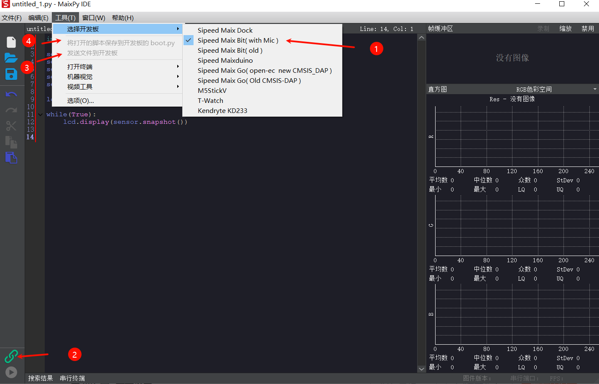Select Sipeed Maix Bit( old ) board
Viewport: 599px width, 384px height.
pos(263,50)
